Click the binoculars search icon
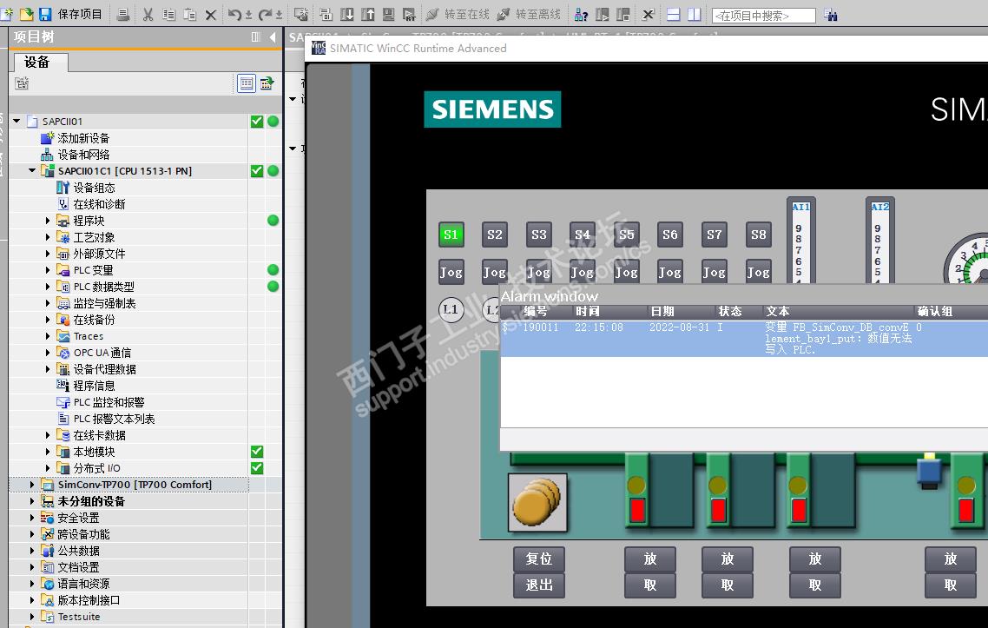This screenshot has width=988, height=628. pyautogui.click(x=831, y=15)
